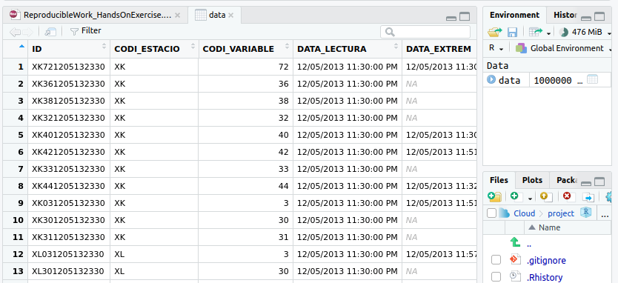
Task: Click the green up-arrow parent folder icon
Action: click(x=515, y=242)
